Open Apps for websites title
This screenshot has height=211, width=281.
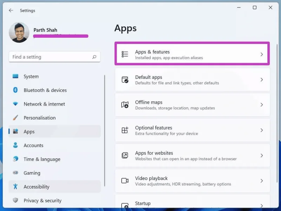(x=154, y=153)
